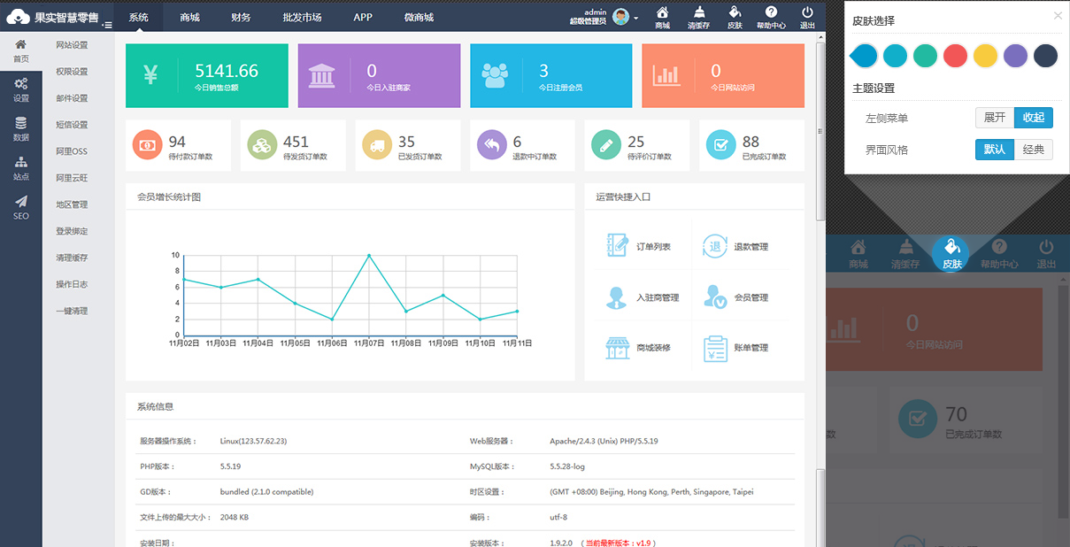This screenshot has height=547, width=1070.
Task: Open the 皮肤 skin icon in header
Action: 735,16
